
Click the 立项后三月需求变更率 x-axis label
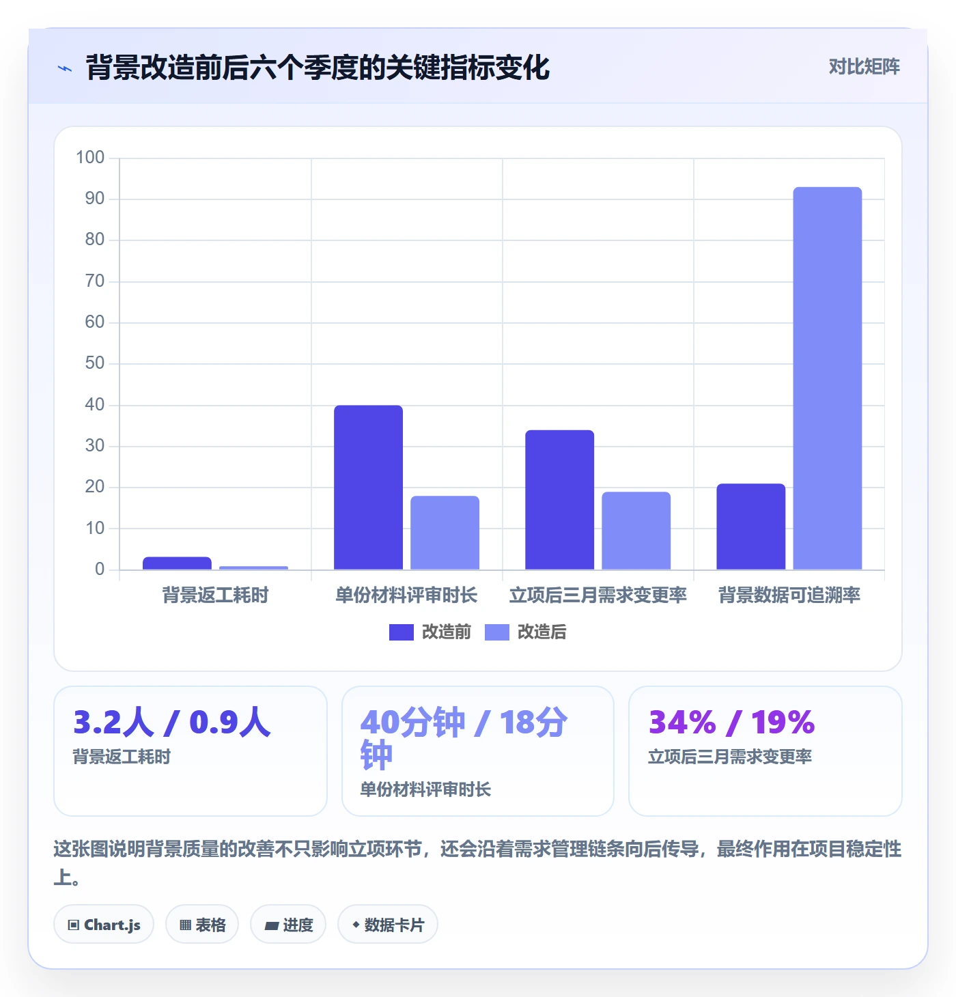[597, 595]
